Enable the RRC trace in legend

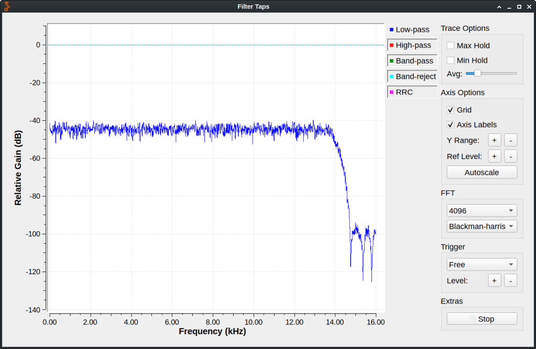coord(412,92)
